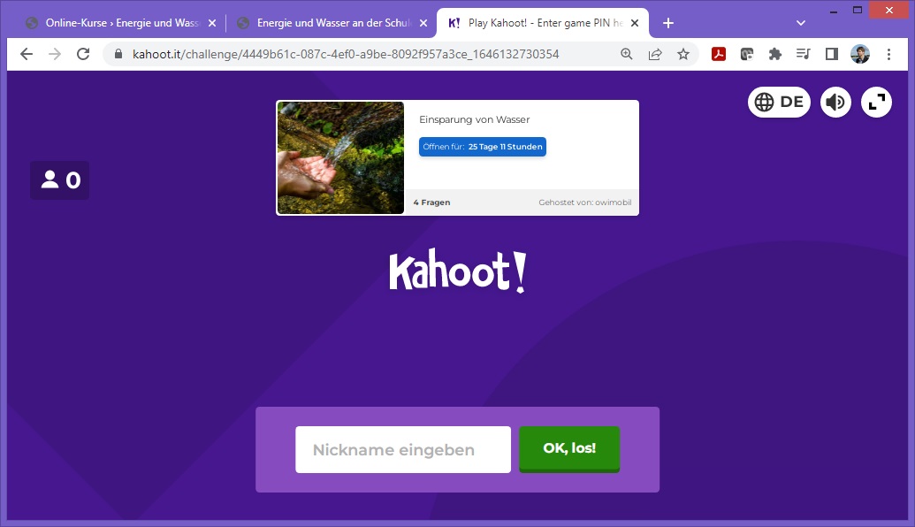
Task: Toggle fullscreen mode with the expand icon
Action: [x=876, y=103]
